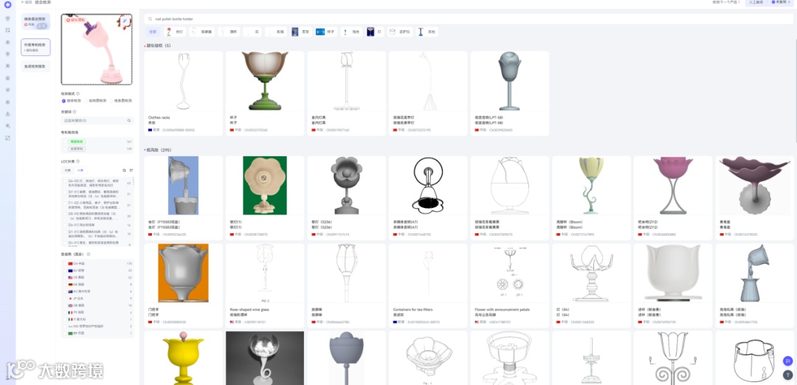Image resolution: width=797 pixels, height=385 pixels.
Task: Select the 烛台 category chip
Action: 351,32
